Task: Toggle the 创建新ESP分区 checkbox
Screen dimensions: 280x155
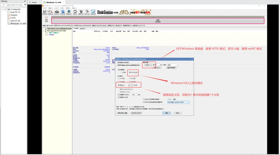Action: coord(119,95)
